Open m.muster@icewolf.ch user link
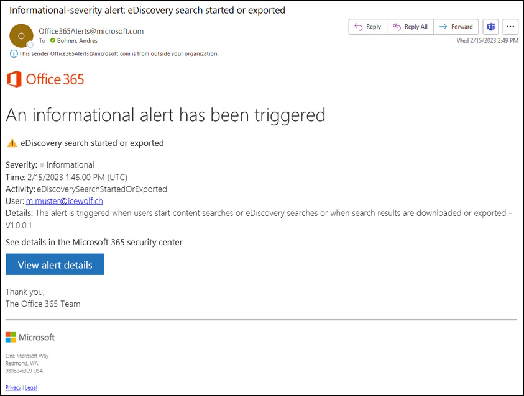 click(65, 201)
